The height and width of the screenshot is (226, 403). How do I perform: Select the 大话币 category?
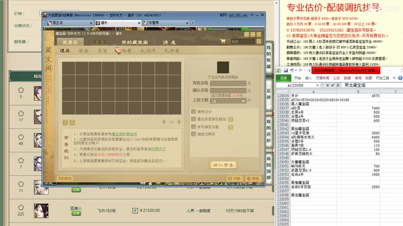coord(148,51)
